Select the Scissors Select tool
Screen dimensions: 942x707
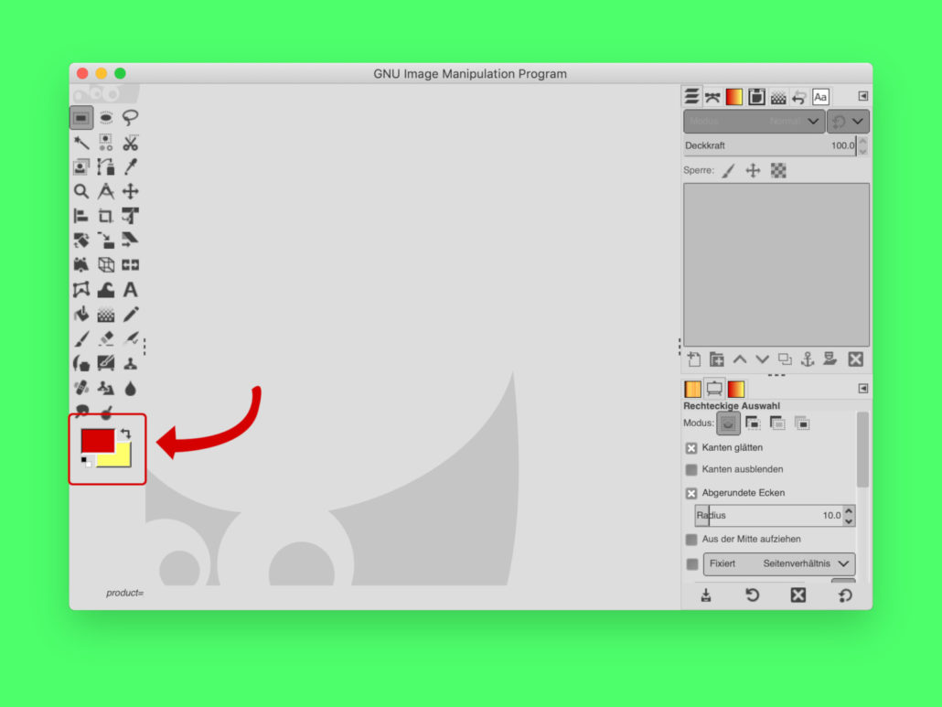click(x=131, y=143)
